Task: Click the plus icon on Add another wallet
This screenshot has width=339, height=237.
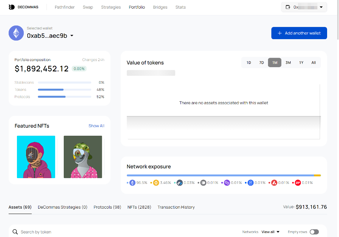Action: tap(280, 33)
